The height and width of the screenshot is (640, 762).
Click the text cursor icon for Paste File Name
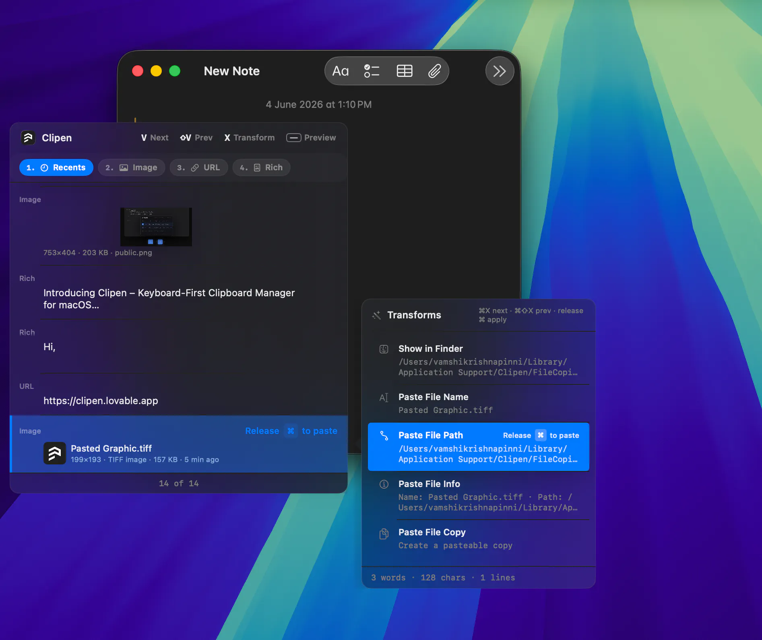pos(384,398)
